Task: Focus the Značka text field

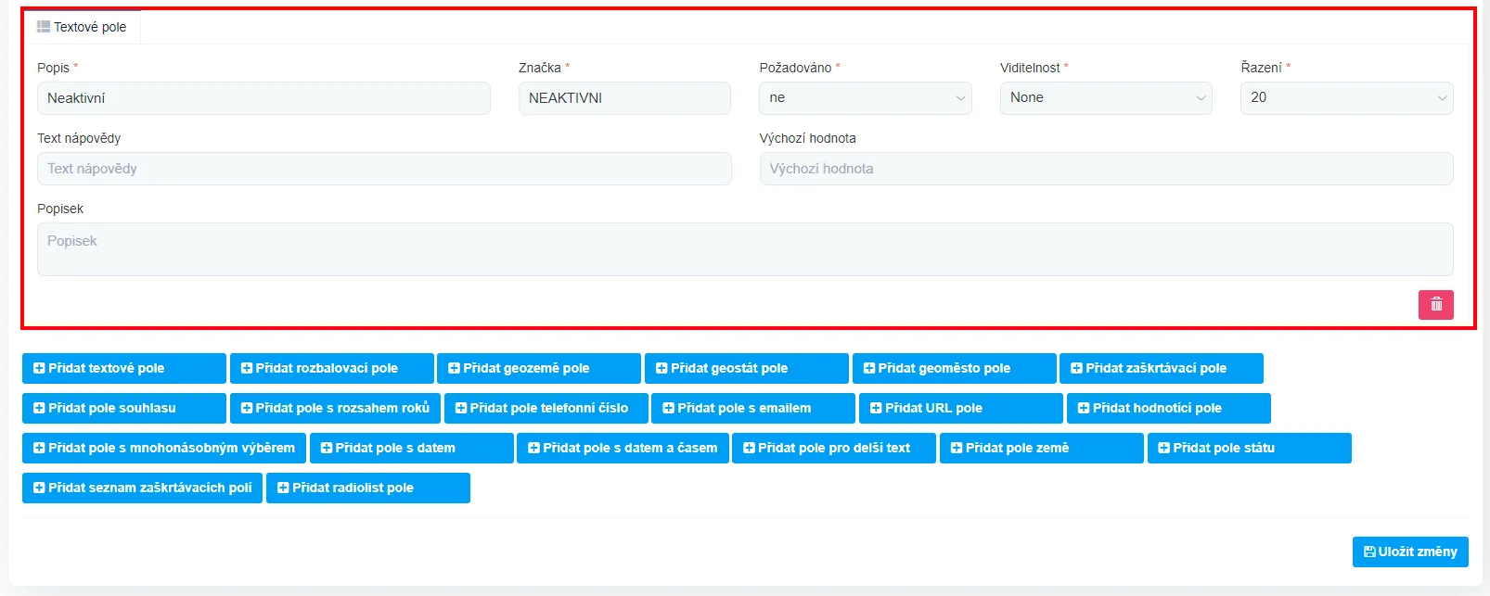Action: pyautogui.click(x=623, y=98)
